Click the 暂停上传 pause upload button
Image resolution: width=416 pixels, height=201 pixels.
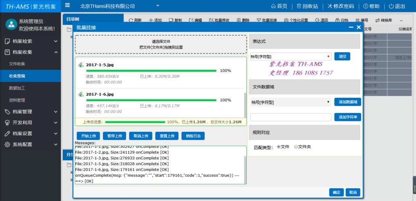114,136
